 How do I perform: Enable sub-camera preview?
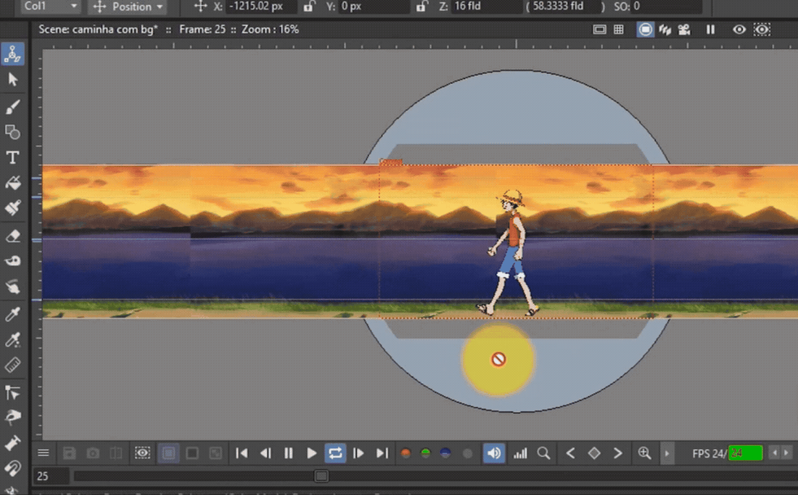point(761,29)
